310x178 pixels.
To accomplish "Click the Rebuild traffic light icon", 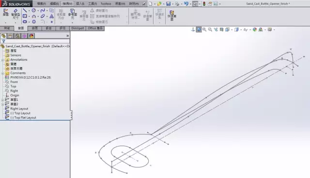I will tap(204, 3).
